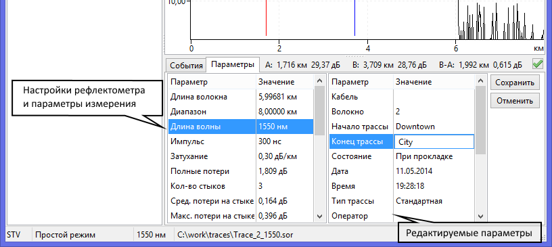
Task: Click the Downtown value of Начало трассы
Action: [x=415, y=127]
